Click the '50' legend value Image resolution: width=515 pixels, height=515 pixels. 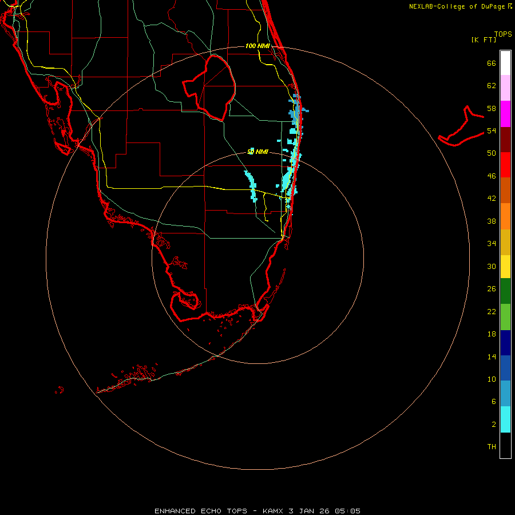[x=492, y=153]
